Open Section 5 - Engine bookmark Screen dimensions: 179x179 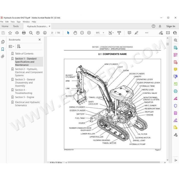25,97
